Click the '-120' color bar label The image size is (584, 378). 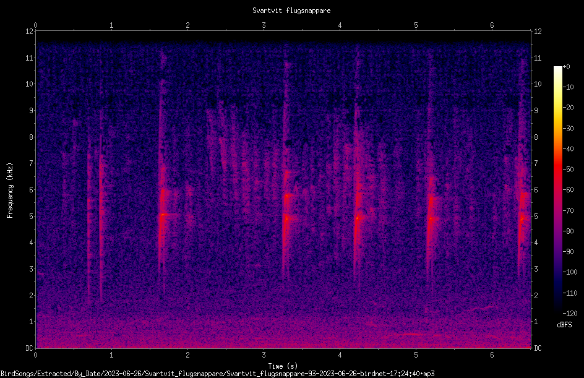coord(570,314)
